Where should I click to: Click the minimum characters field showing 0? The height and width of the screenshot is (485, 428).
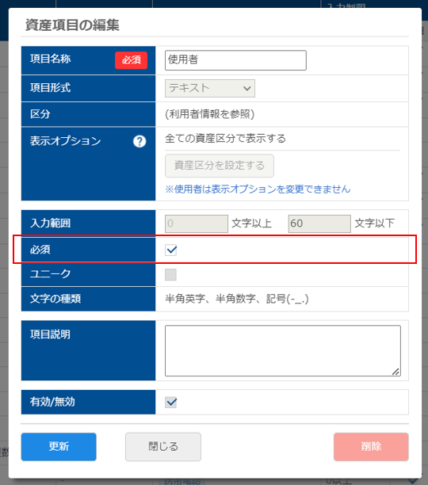(197, 223)
